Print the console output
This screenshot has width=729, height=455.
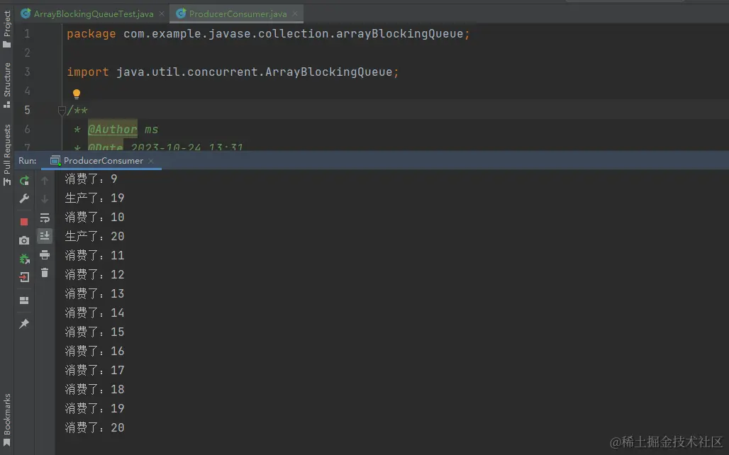pos(45,254)
